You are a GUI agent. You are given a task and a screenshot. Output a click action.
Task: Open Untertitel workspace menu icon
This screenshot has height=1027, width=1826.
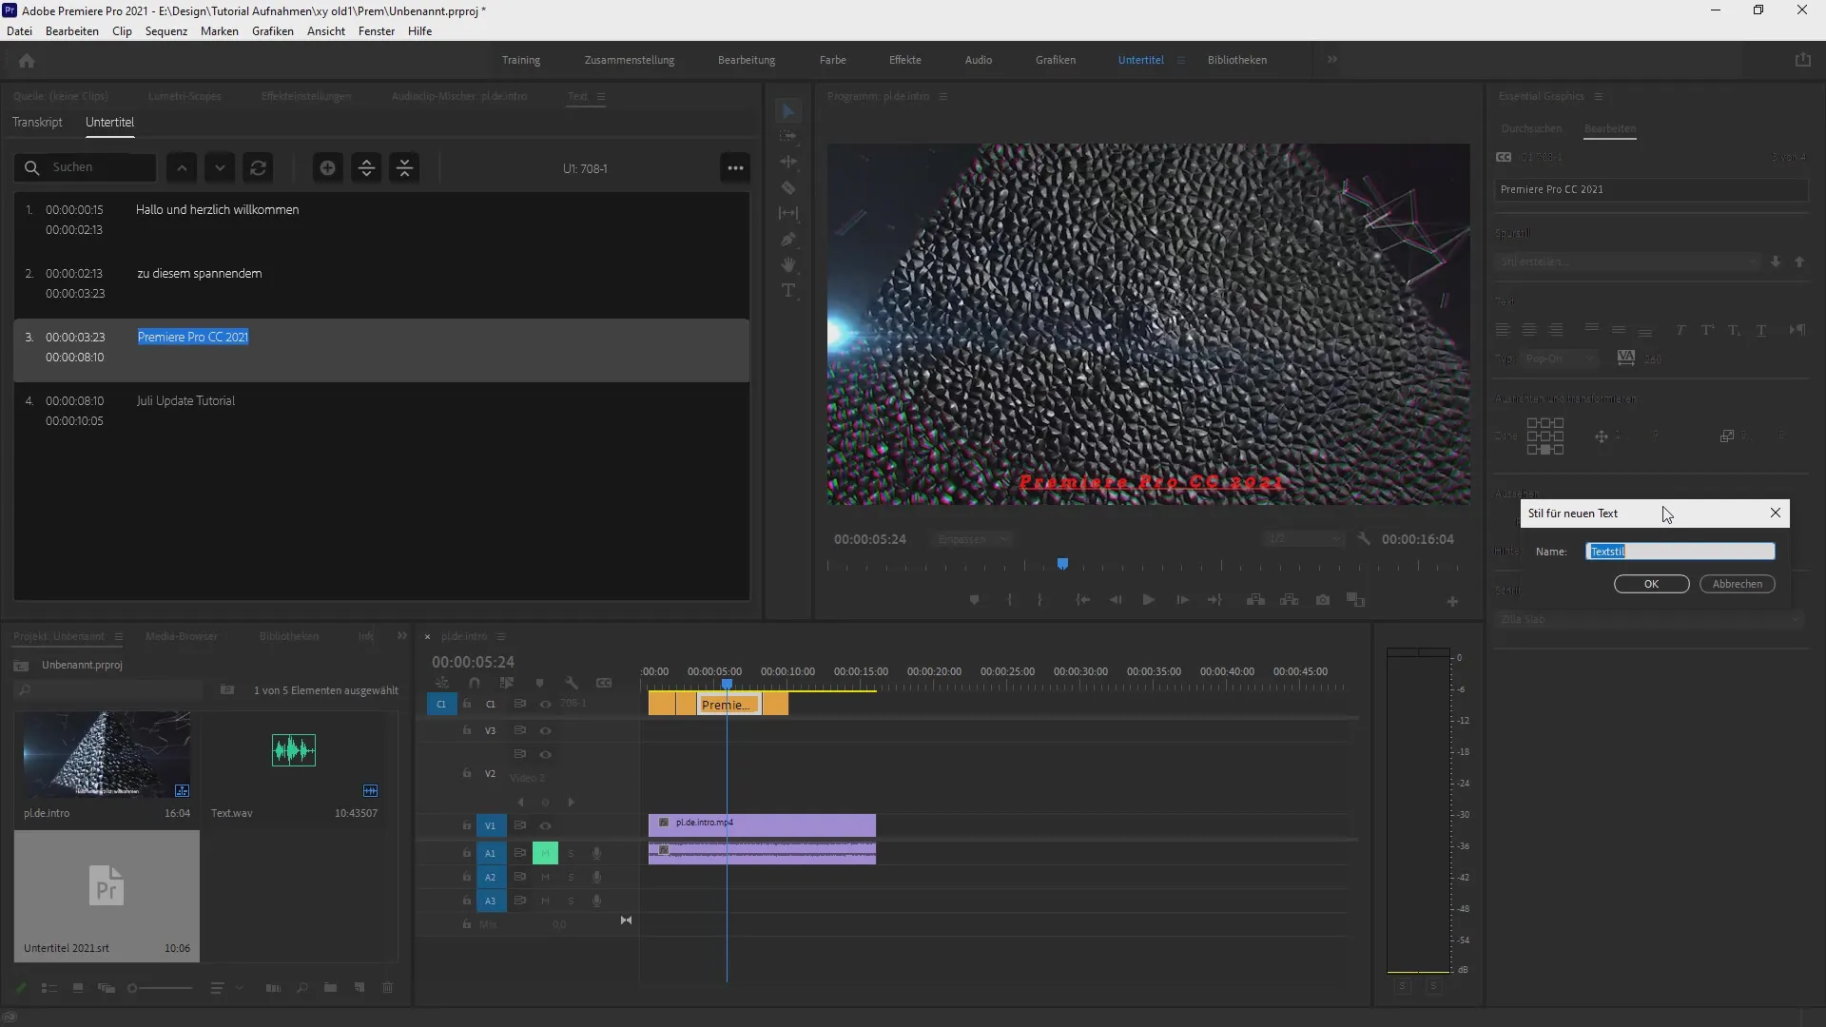click(x=1181, y=60)
